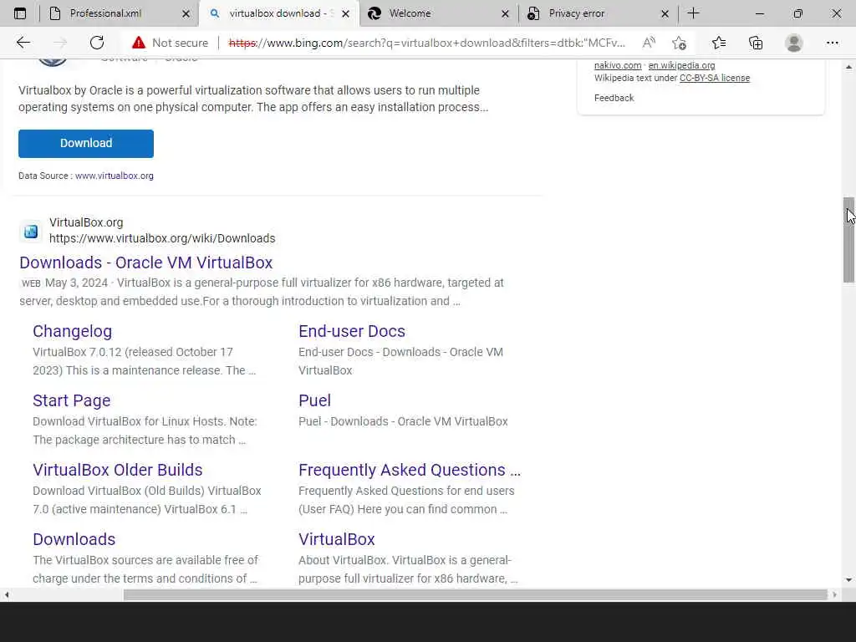The height and width of the screenshot is (642, 856).
Task: Minimize the browser window
Action: click(759, 13)
